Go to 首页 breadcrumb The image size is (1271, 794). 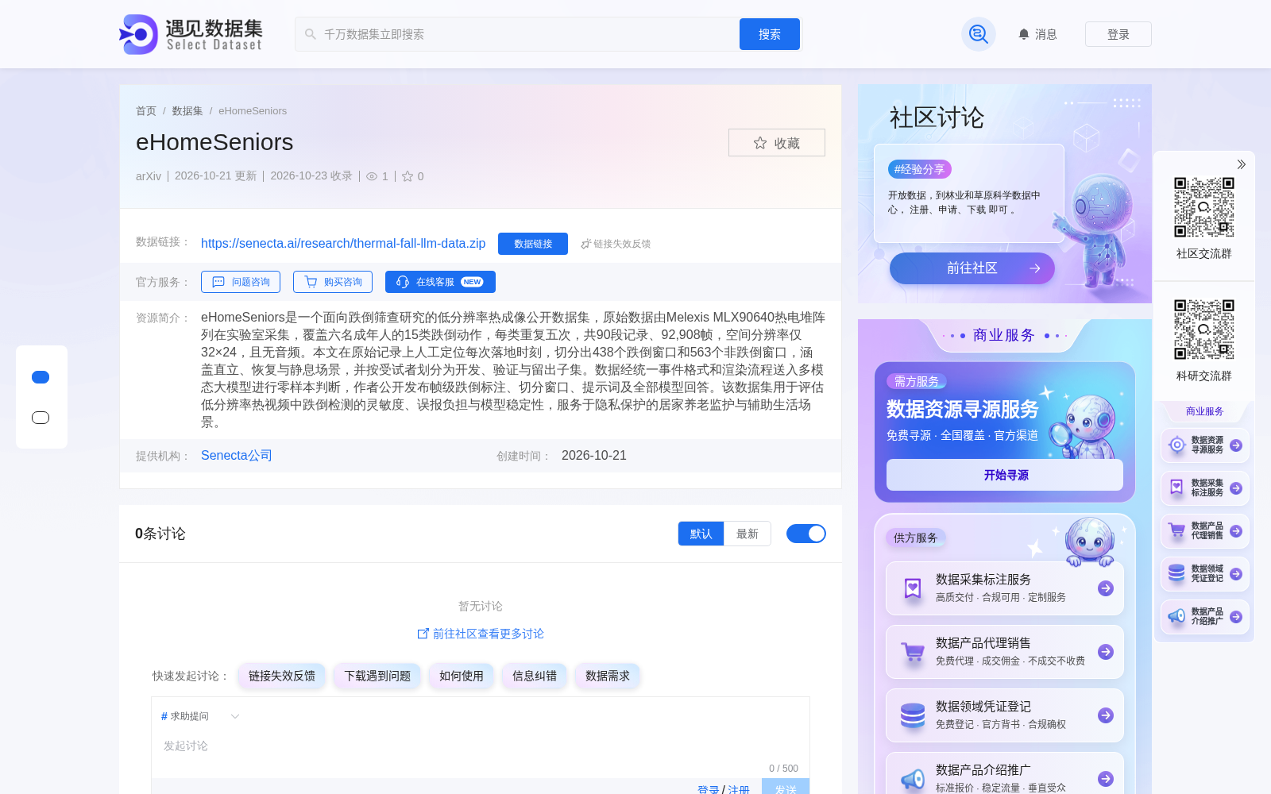click(146, 111)
